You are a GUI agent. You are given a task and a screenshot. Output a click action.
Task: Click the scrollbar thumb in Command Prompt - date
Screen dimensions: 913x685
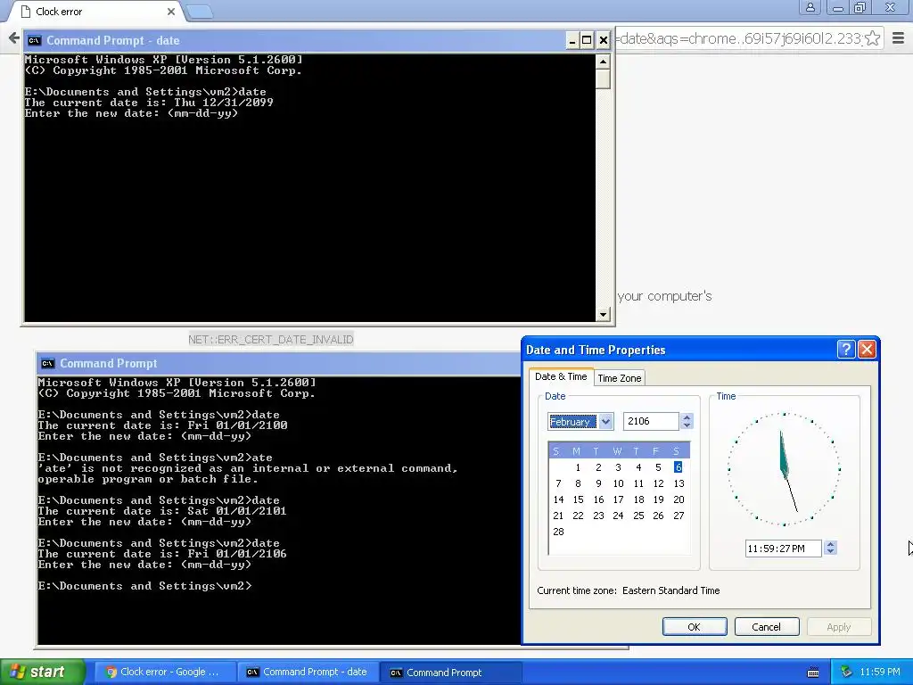[604, 78]
